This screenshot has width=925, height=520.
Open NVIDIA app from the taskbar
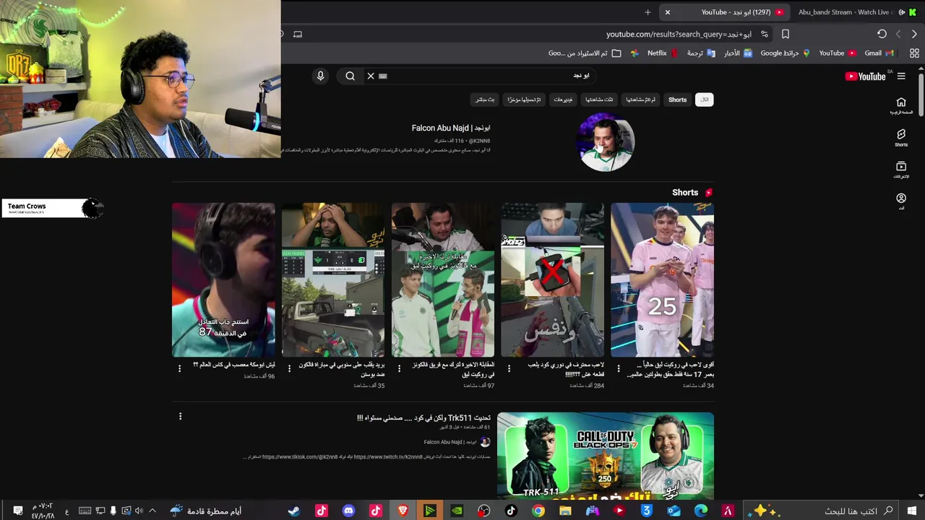pyautogui.click(x=457, y=511)
